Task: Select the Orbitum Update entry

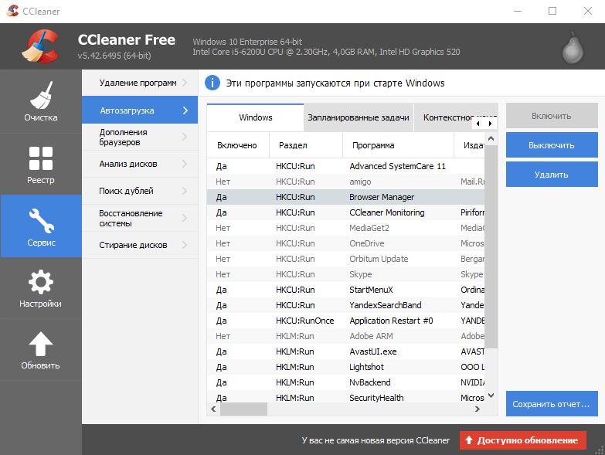Action: click(x=345, y=259)
